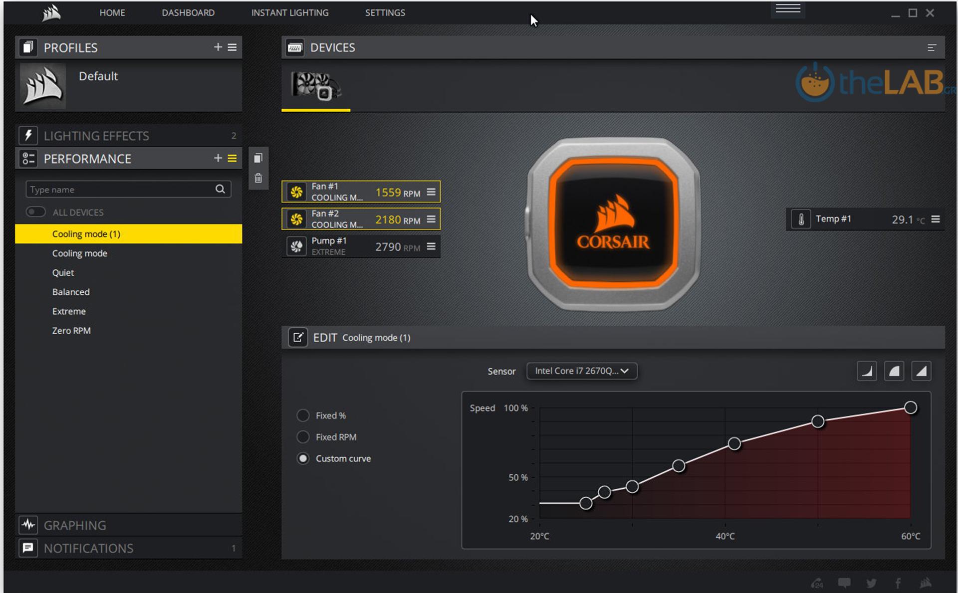Toggle the ALL DEVICES switch
The width and height of the screenshot is (958, 593).
click(36, 212)
